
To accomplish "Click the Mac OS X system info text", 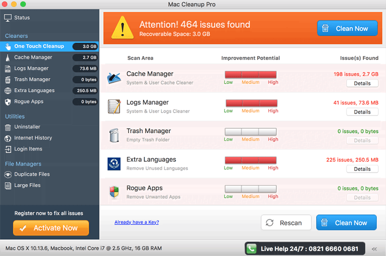I will [x=84, y=248].
